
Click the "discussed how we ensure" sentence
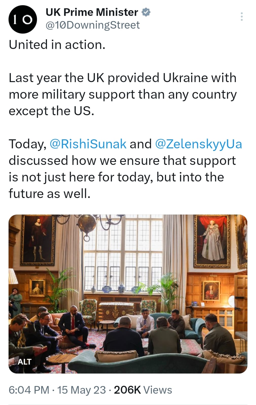tap(122, 177)
